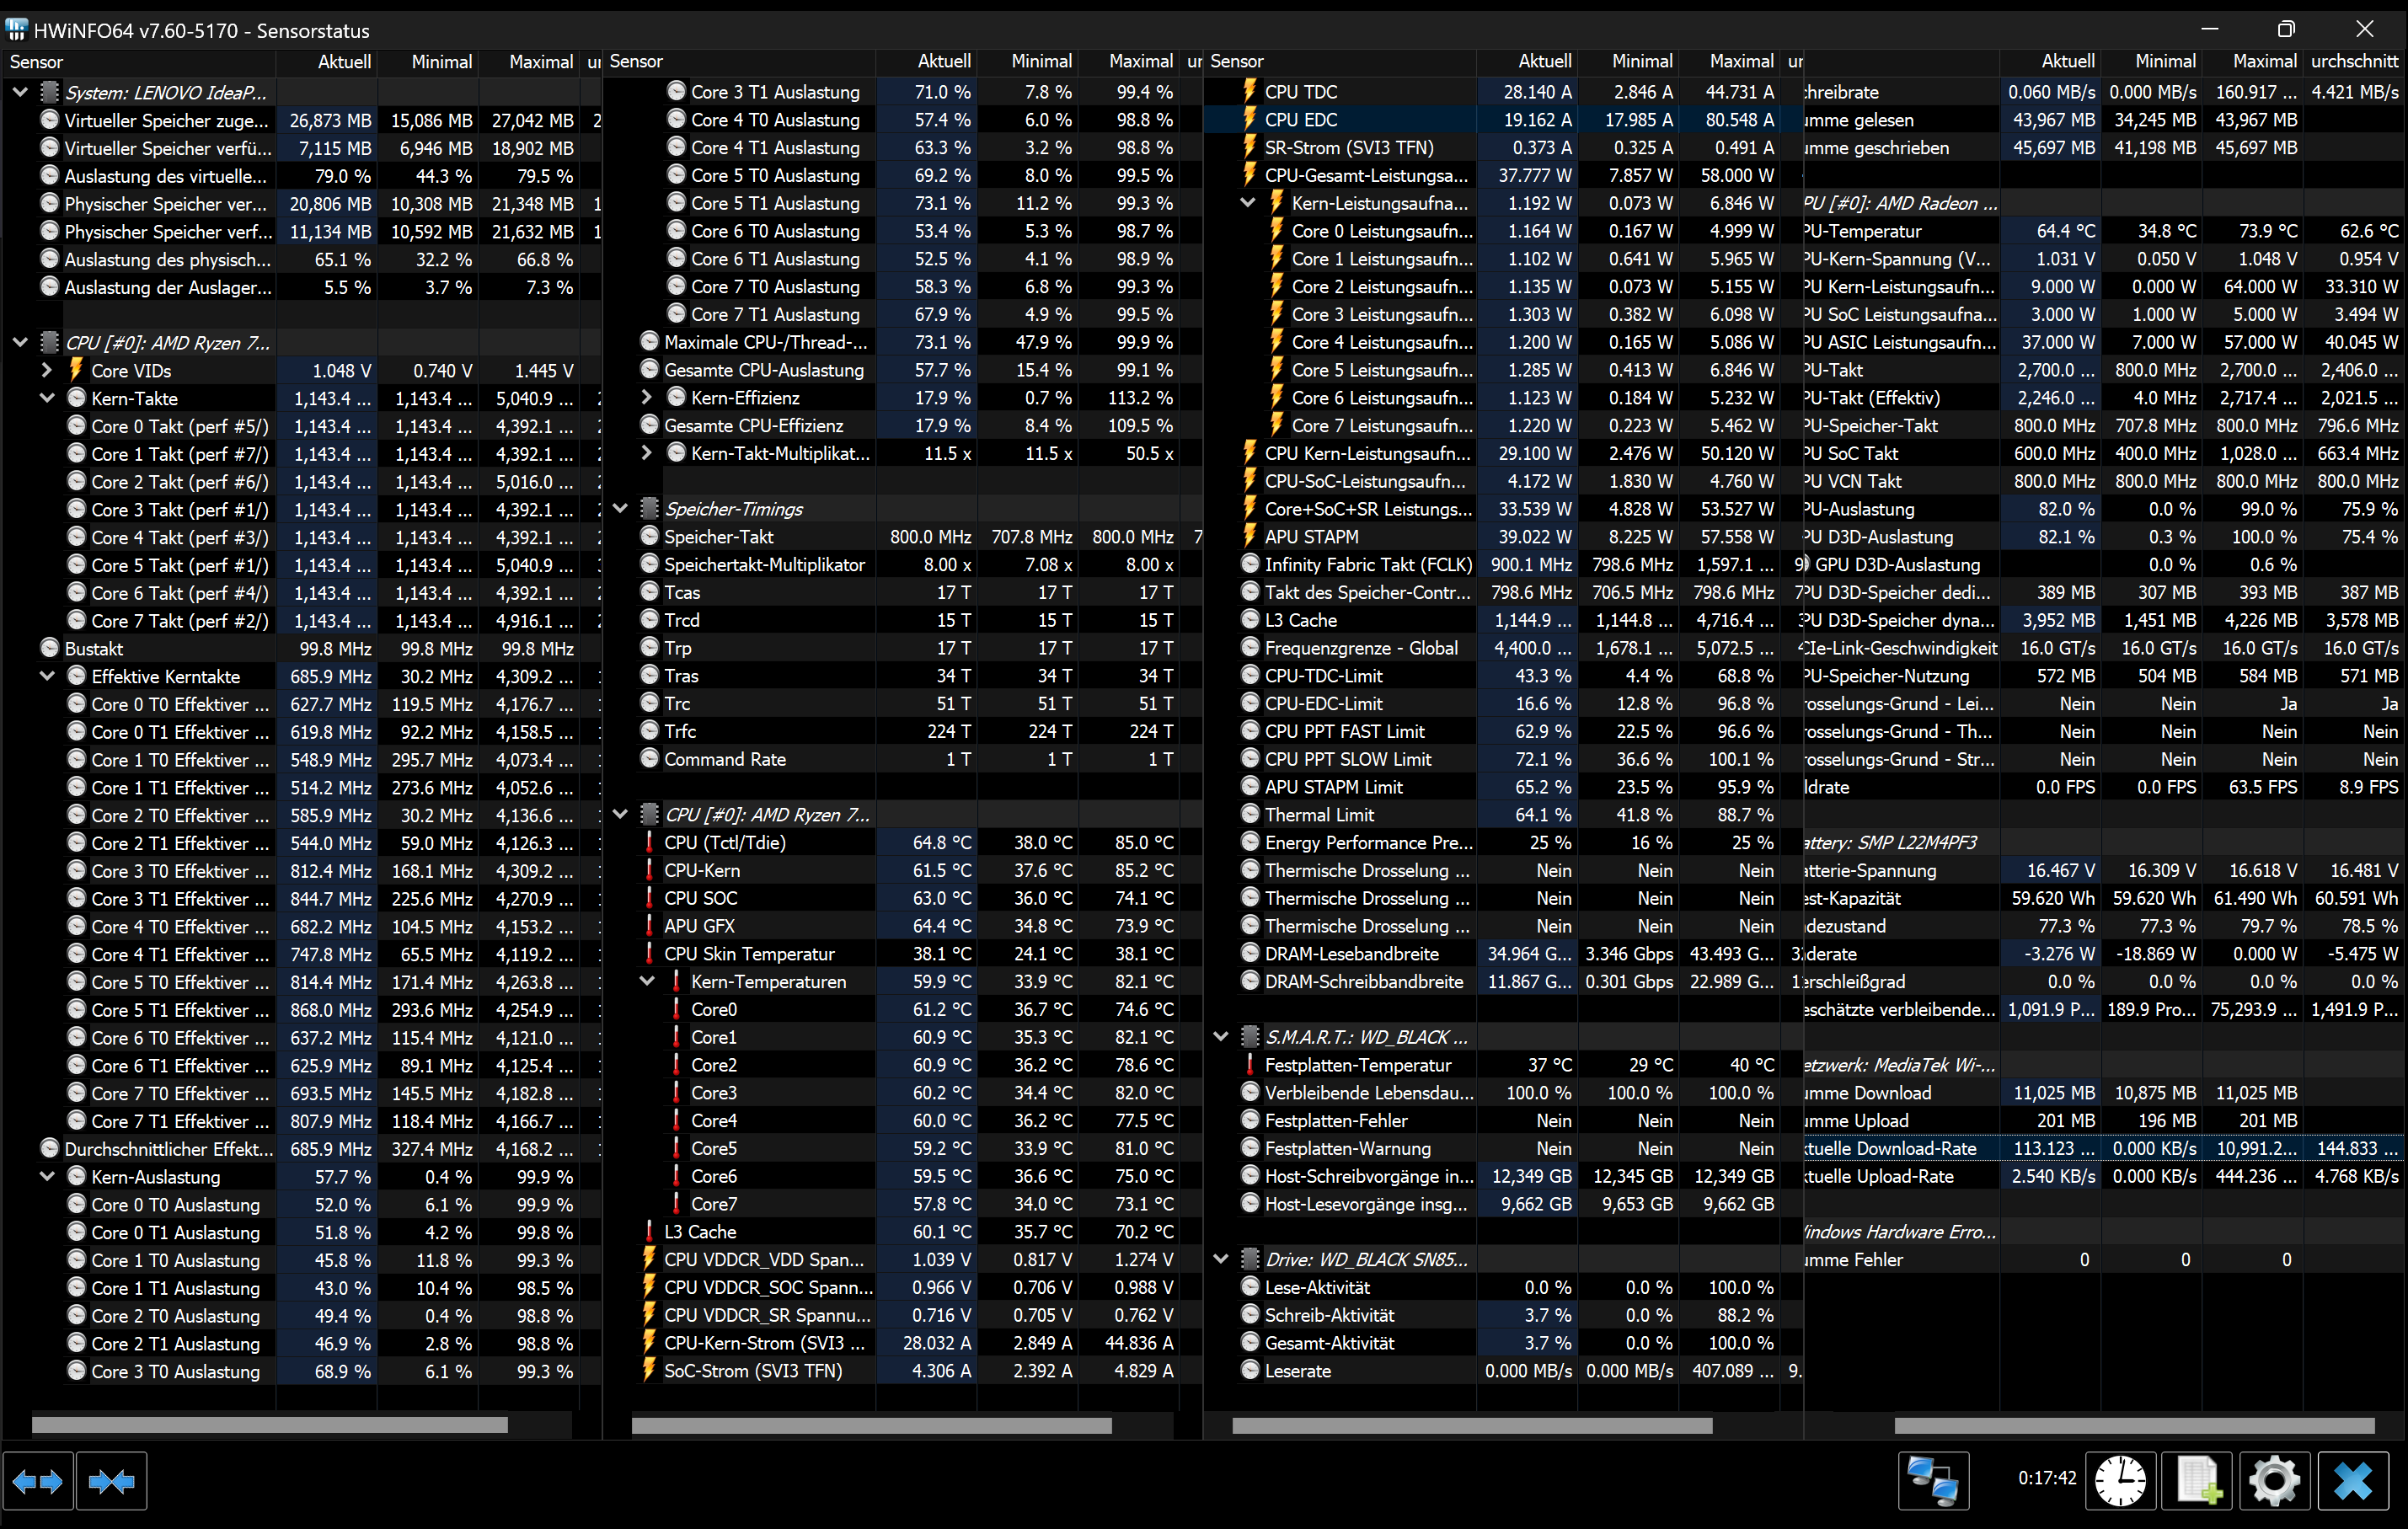2408x1529 pixels.
Task: Click the clock reset timer icon
Action: pyautogui.click(x=2120, y=1481)
